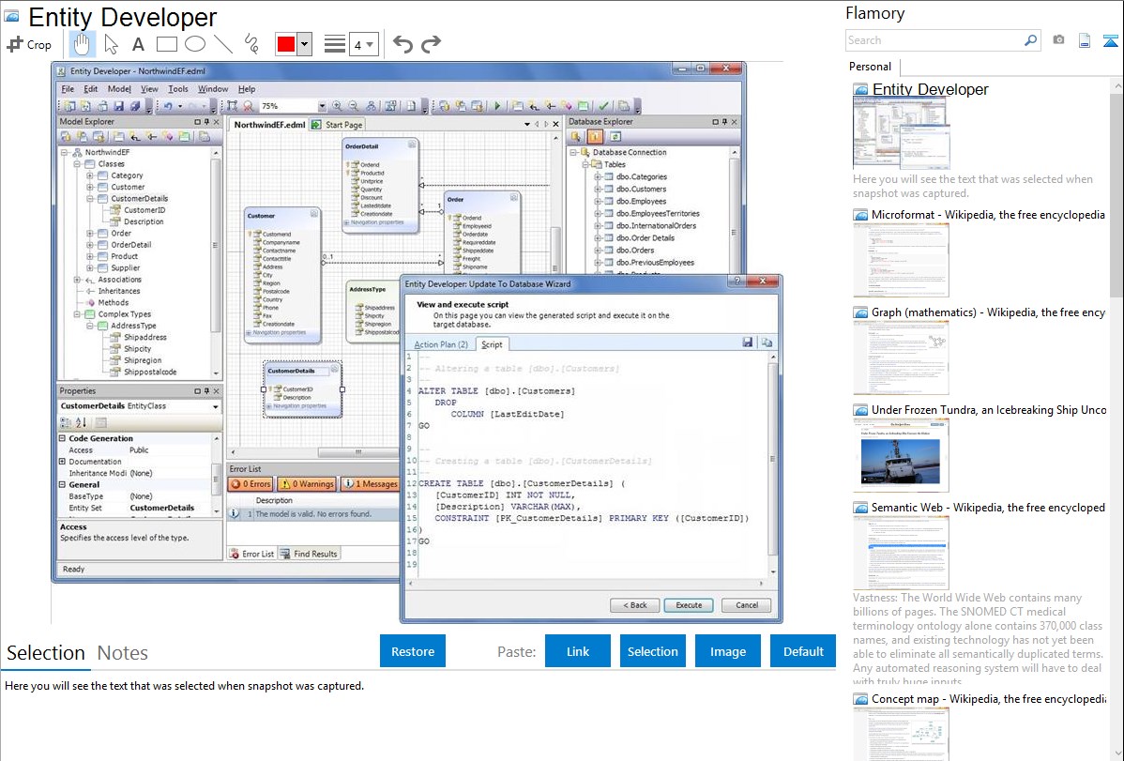1124x761 pixels.
Task: Switch to the Action Plan (2) tab
Action: click(x=441, y=345)
